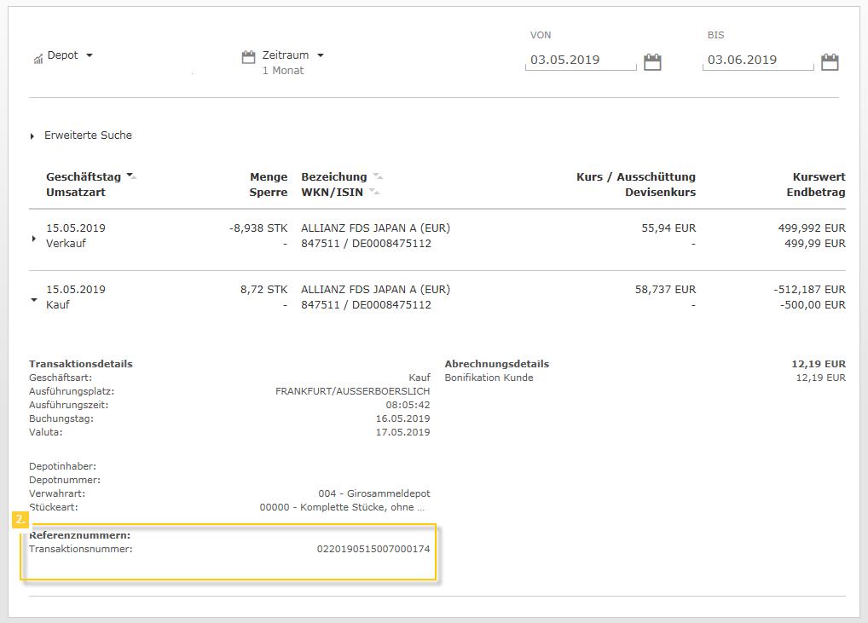Expand Erweiterte Suche section
Image resolution: width=868 pixels, height=623 pixels.
click(x=32, y=136)
